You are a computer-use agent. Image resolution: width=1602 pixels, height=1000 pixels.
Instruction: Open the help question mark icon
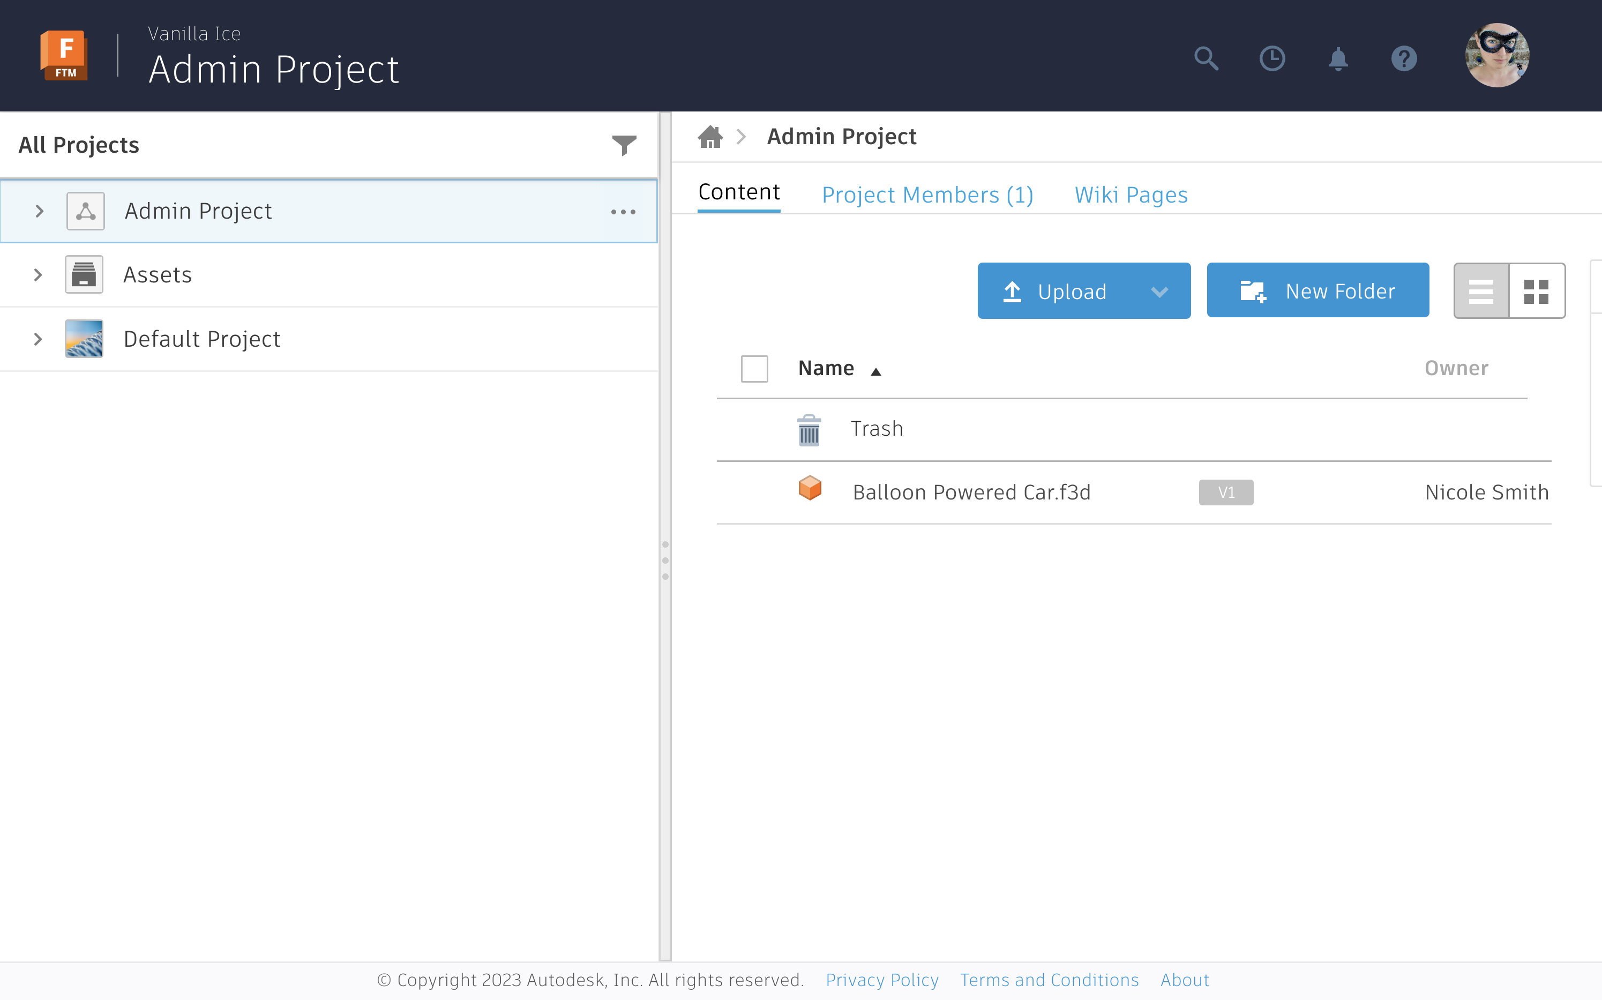coord(1404,58)
